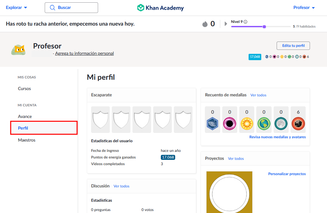Click the small challenge patch badge in header
The height and width of the screenshot is (213, 327).
point(304,57)
